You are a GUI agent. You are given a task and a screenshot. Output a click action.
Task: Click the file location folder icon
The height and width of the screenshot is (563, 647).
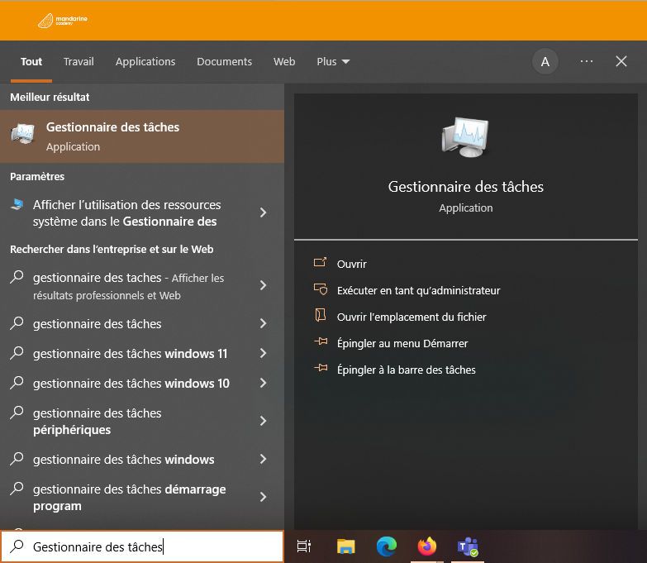(x=321, y=316)
